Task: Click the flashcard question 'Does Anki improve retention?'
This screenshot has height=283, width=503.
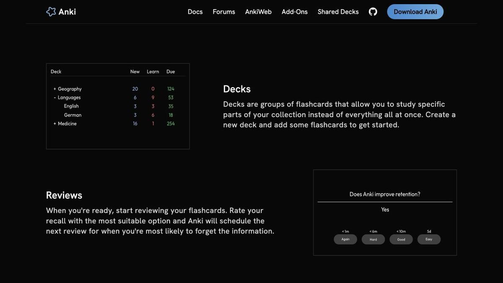Action: tap(385, 194)
